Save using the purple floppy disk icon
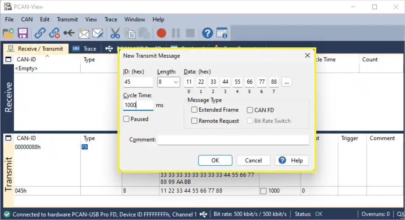 pos(22,33)
